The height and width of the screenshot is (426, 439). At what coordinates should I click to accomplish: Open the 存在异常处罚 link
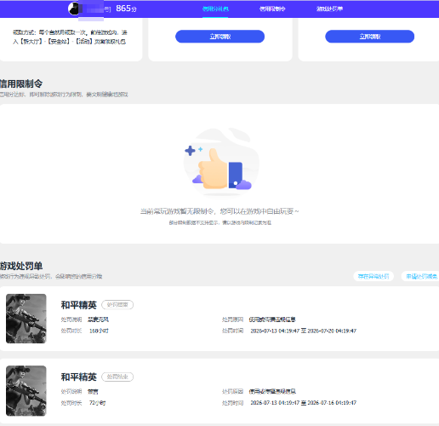[373, 276]
